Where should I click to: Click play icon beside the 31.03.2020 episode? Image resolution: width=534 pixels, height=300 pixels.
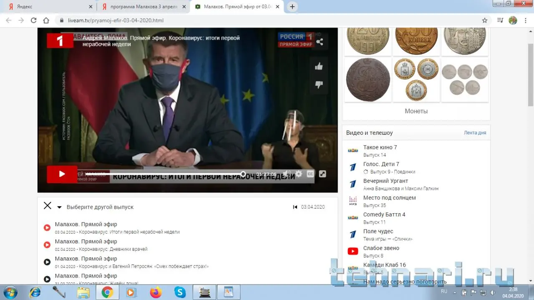pos(47,279)
